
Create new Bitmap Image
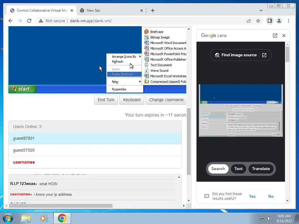coord(165,37)
